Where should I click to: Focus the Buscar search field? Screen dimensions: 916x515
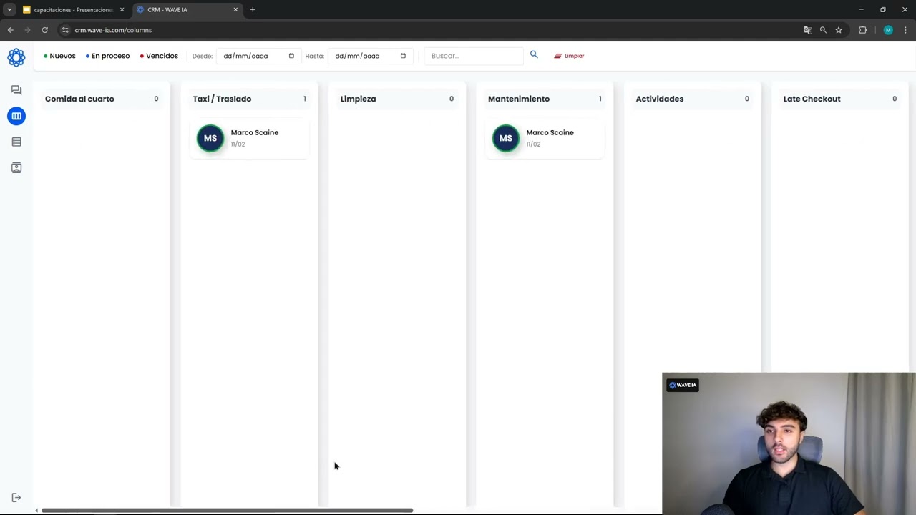click(474, 56)
